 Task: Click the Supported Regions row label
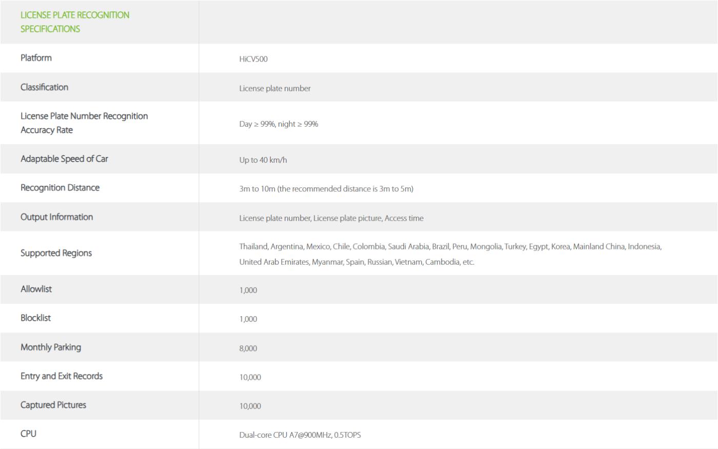coord(56,253)
